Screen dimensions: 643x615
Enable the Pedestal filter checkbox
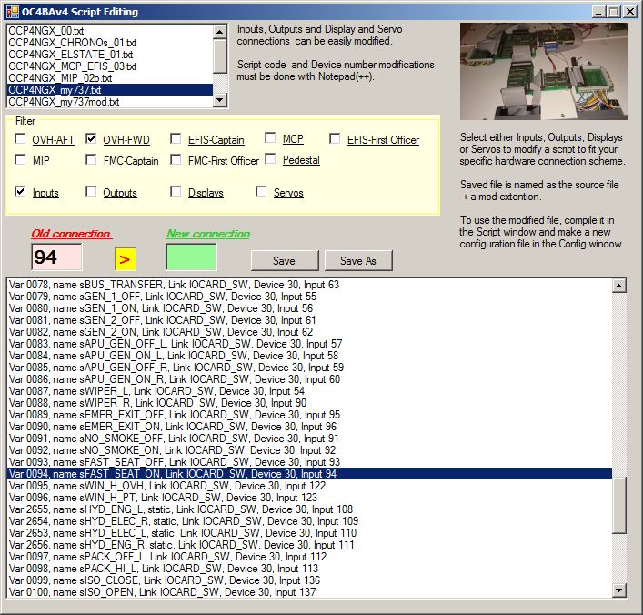270,158
